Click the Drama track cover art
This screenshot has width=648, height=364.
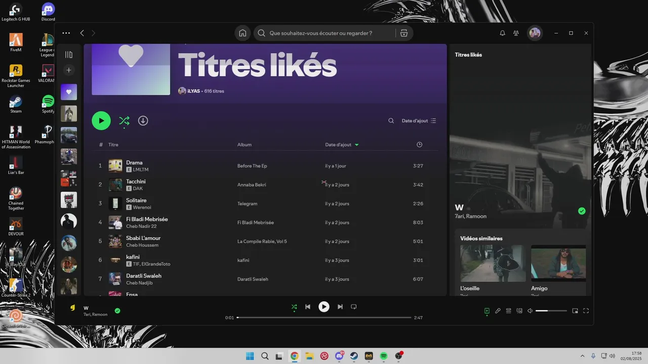pyautogui.click(x=115, y=166)
